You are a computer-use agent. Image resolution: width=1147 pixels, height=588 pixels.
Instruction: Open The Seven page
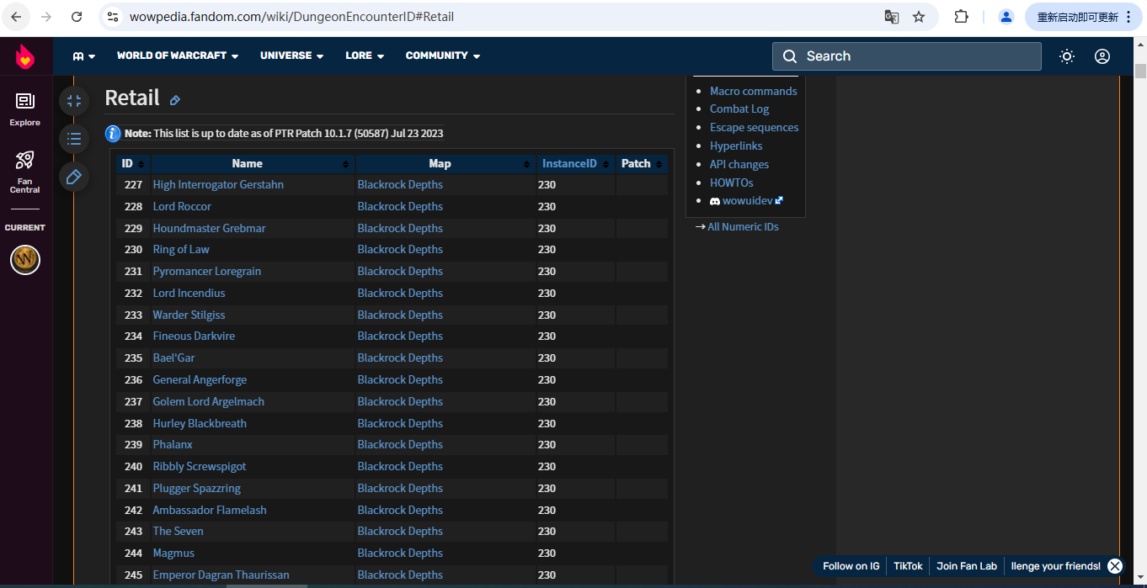178,531
